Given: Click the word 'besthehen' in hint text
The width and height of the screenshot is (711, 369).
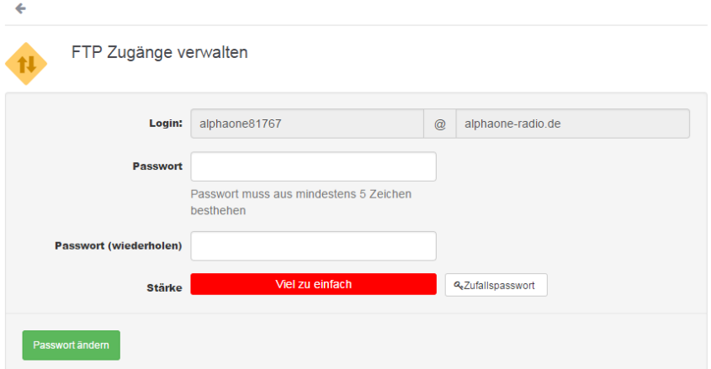Looking at the screenshot, I should click(x=218, y=210).
